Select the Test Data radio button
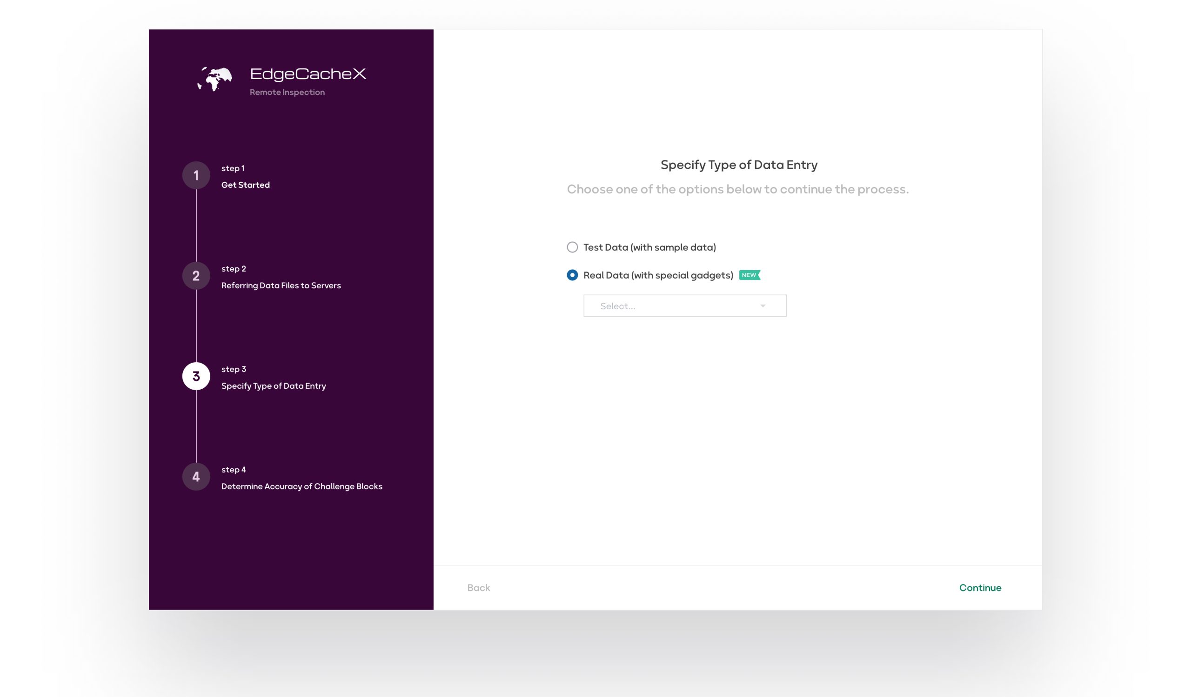This screenshot has height=697, width=1191. click(572, 247)
